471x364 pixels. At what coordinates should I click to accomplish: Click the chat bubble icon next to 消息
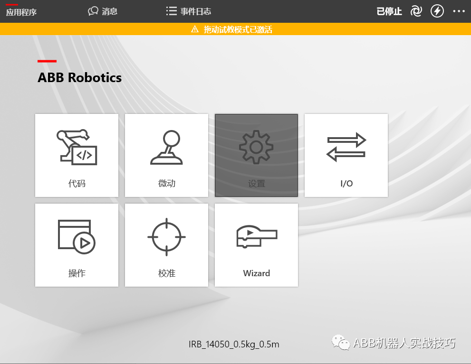click(x=93, y=11)
